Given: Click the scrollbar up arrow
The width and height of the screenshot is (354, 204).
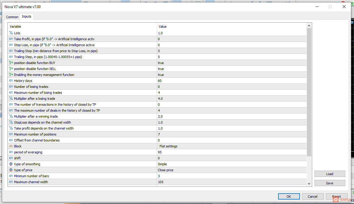Looking at the screenshot, I should (x=309, y=26).
